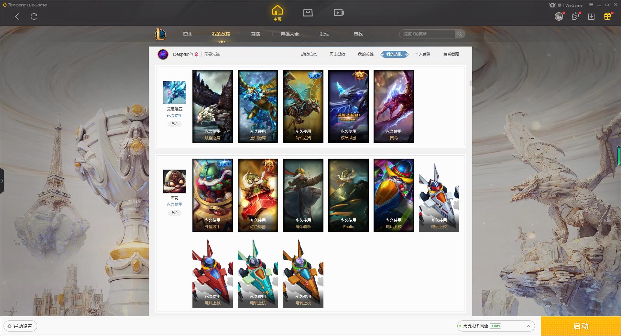Click the player name Despair心

(183, 54)
